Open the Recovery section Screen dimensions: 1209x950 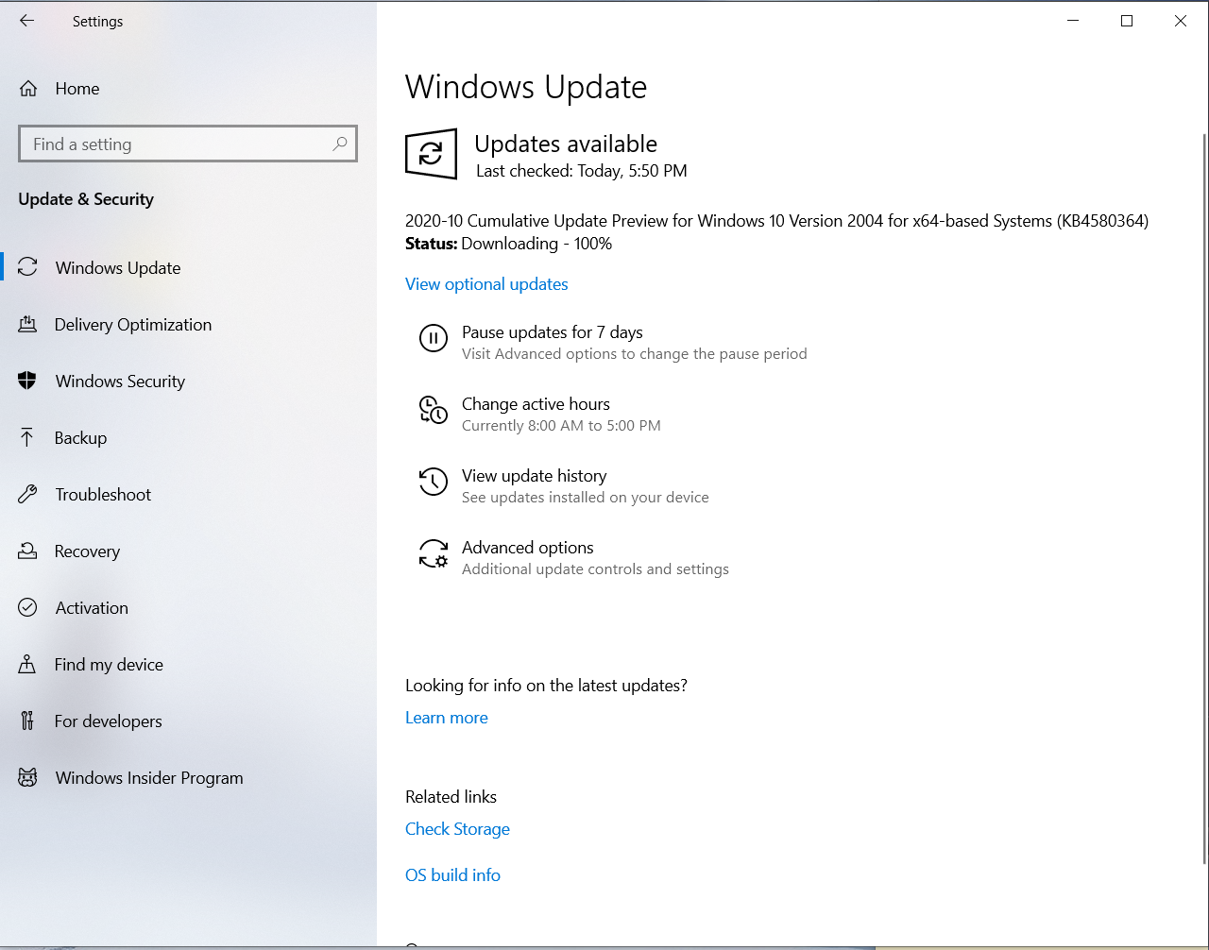tap(87, 551)
